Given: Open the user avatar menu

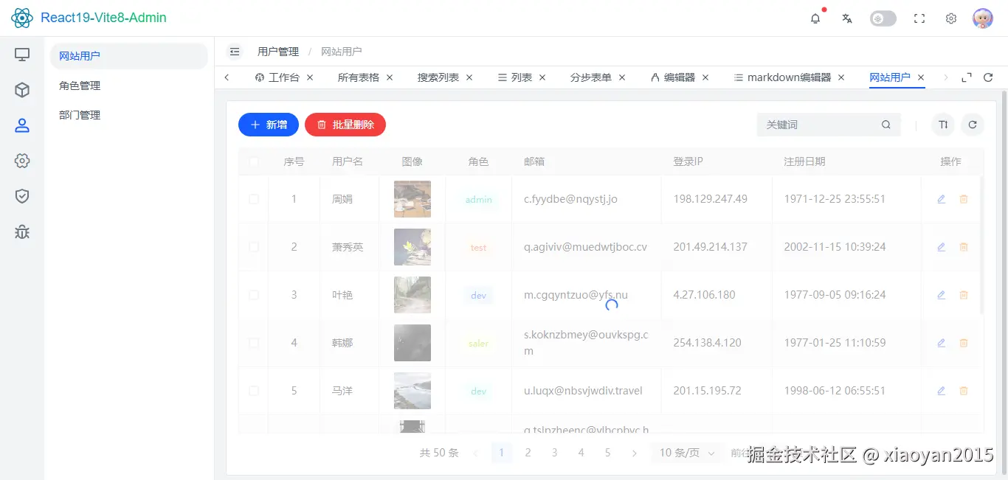Looking at the screenshot, I should (x=983, y=18).
